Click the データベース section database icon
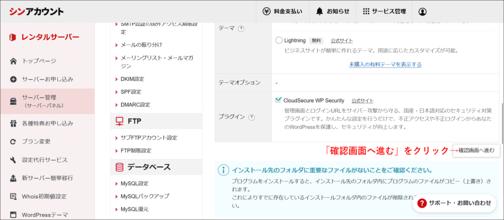The width and height of the screenshot is (504, 220). [119, 167]
